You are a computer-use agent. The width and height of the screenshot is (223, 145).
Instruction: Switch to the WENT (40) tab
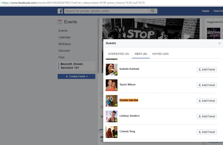141,54
